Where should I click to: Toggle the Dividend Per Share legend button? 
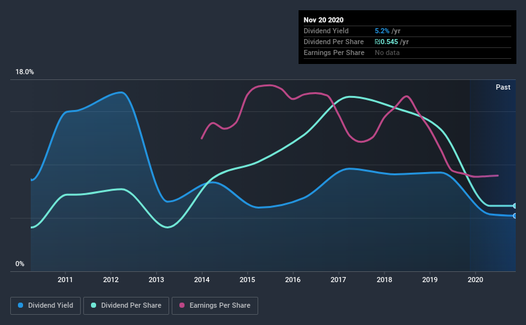126,306
